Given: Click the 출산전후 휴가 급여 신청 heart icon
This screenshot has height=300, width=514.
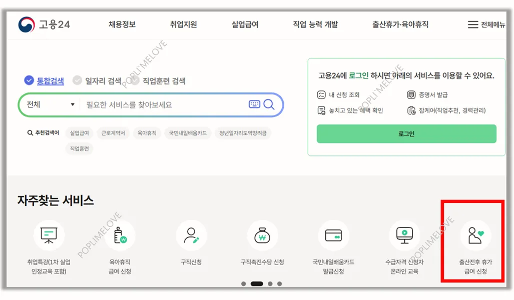Looking at the screenshot, I should (475, 235).
